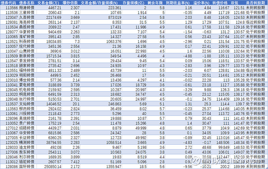Select bond code cell 113534
Viewport: 268px width, 169px height.
tap(12, 27)
